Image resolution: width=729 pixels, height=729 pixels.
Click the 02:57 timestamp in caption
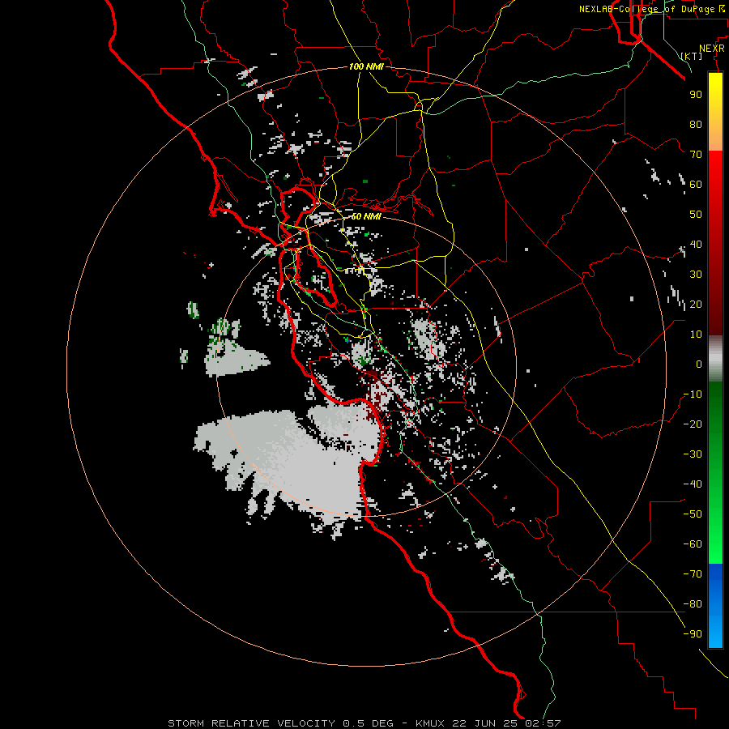[543, 723]
